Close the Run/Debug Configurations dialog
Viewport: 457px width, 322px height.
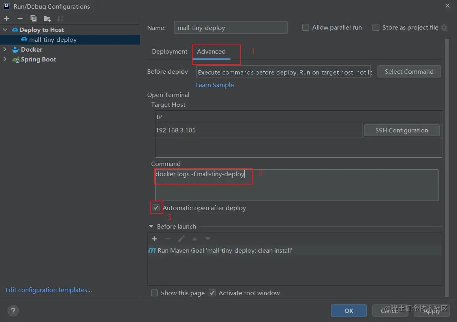click(x=448, y=6)
